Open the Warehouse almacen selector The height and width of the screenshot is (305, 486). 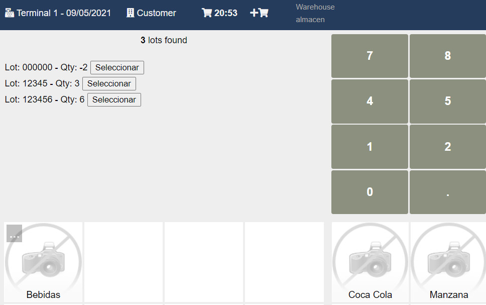click(x=315, y=14)
